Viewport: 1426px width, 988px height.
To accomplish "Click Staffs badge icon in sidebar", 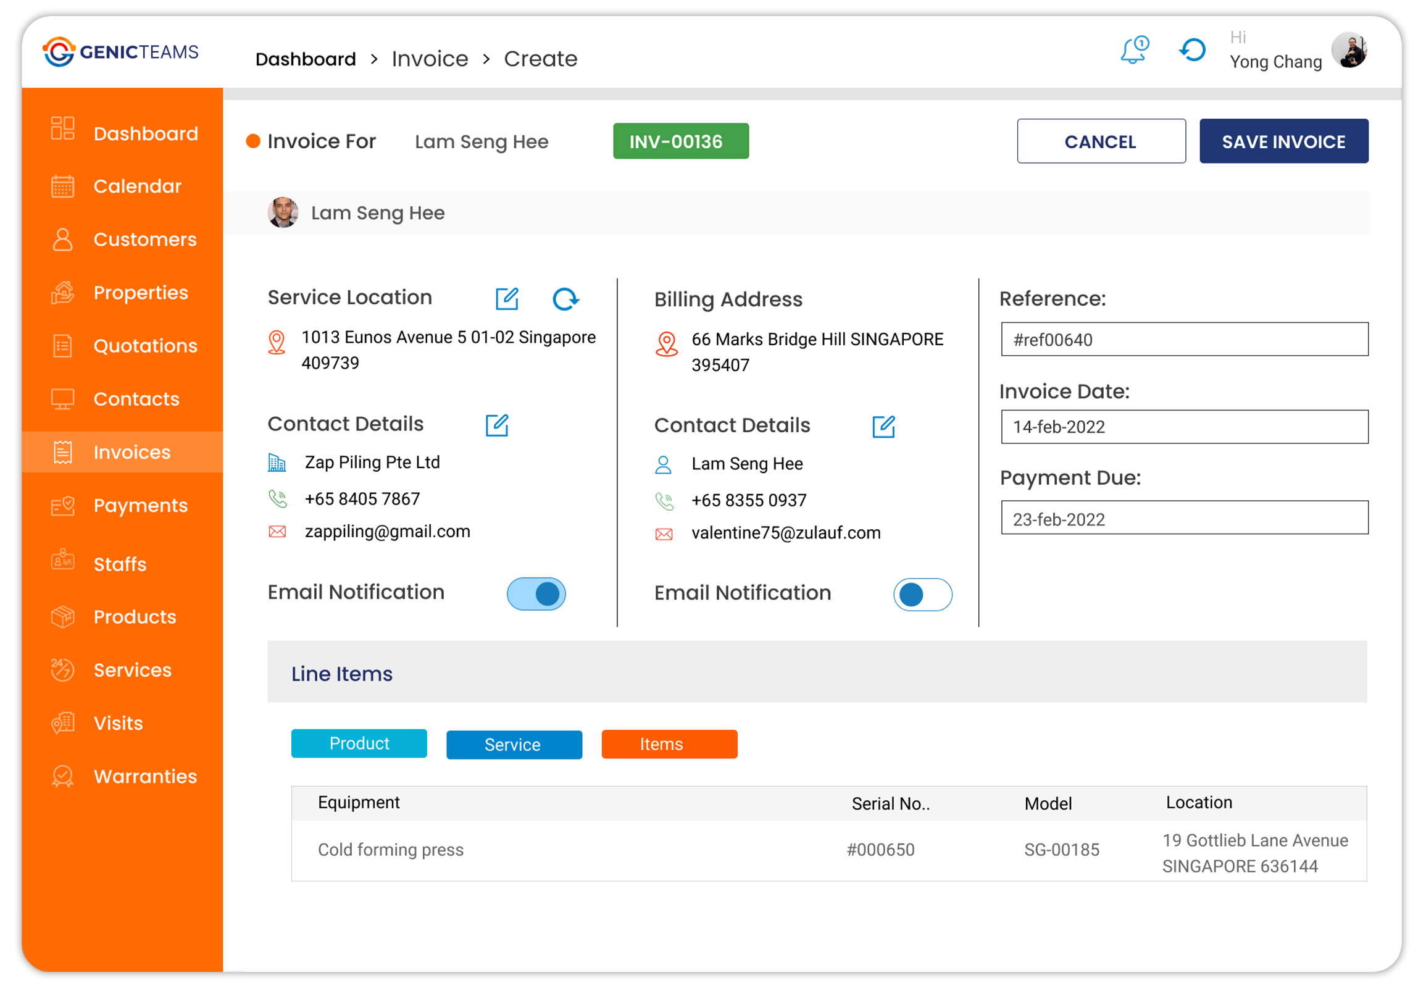I will pos(62,560).
